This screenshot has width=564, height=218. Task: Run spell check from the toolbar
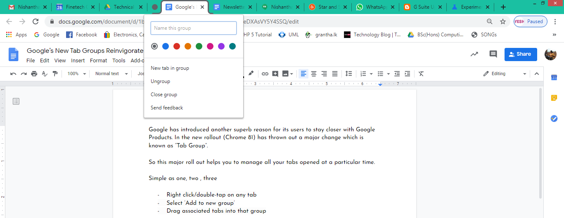(45, 74)
